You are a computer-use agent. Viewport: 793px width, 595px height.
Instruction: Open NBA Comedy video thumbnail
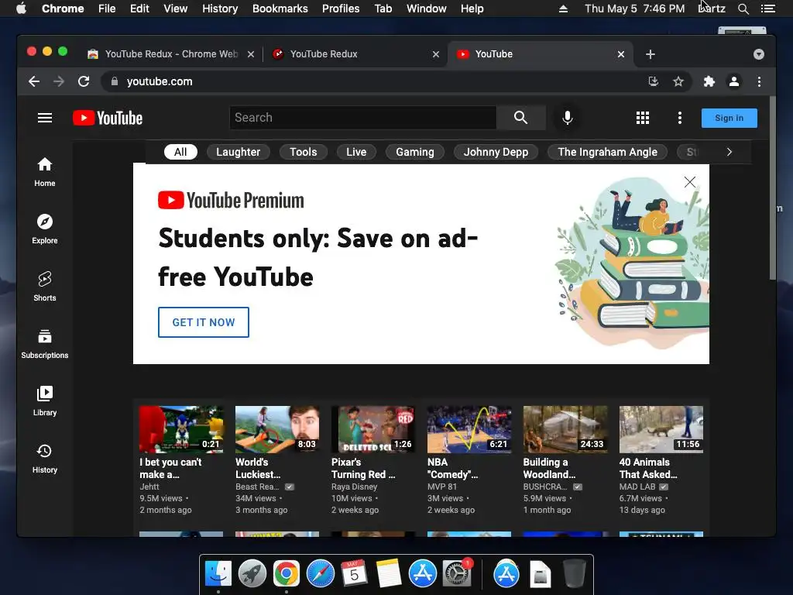click(x=469, y=429)
